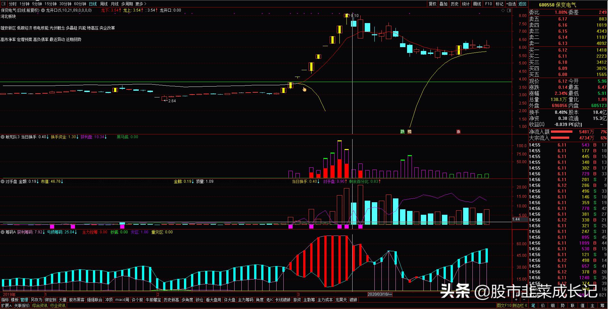The image size is (608, 309).
Task: Click the 涨 marker below the price chart
Action: (x=459, y=131)
